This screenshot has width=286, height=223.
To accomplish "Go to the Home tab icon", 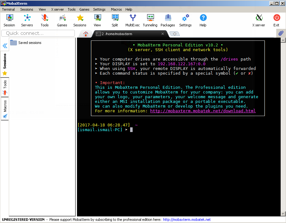I will click(x=86, y=34).
